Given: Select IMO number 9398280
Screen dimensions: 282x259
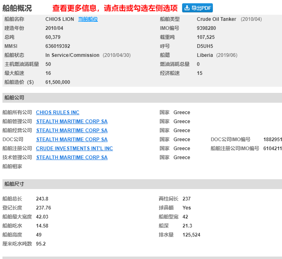Looking at the screenshot, I should coord(206,28).
